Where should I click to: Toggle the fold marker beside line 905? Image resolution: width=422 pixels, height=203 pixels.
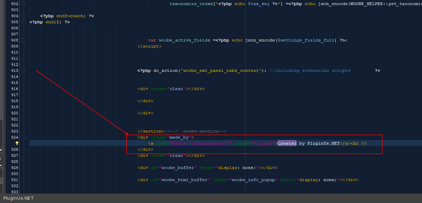[x=24, y=22]
